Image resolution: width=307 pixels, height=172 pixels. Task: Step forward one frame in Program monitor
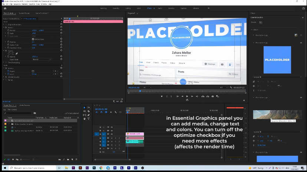[x=192, y=96]
